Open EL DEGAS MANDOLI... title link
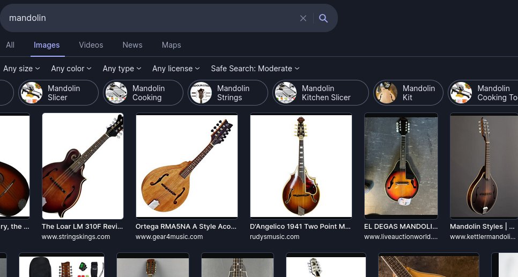 pos(401,227)
